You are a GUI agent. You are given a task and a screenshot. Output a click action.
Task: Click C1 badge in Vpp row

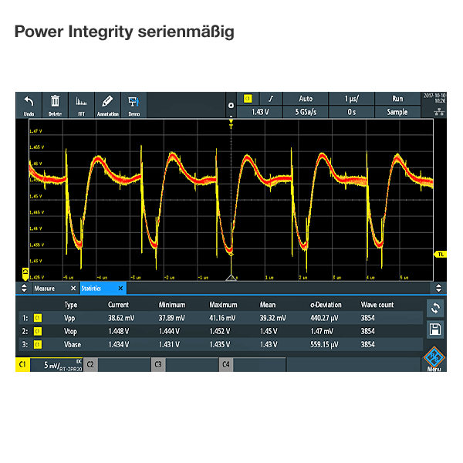click(x=38, y=318)
